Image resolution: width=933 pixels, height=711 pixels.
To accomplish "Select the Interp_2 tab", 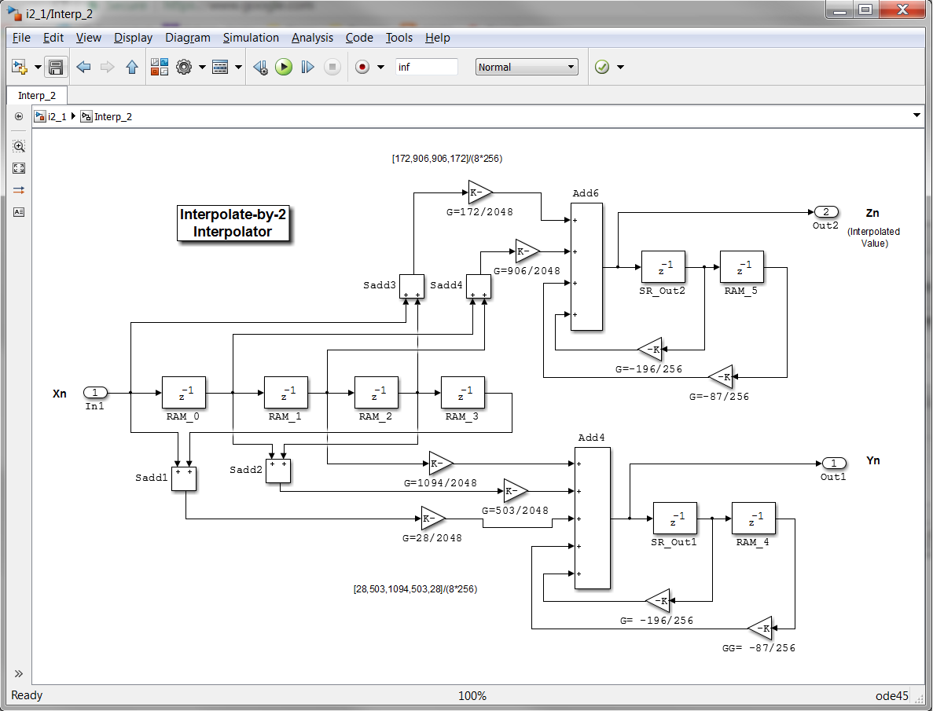I will (x=37, y=95).
